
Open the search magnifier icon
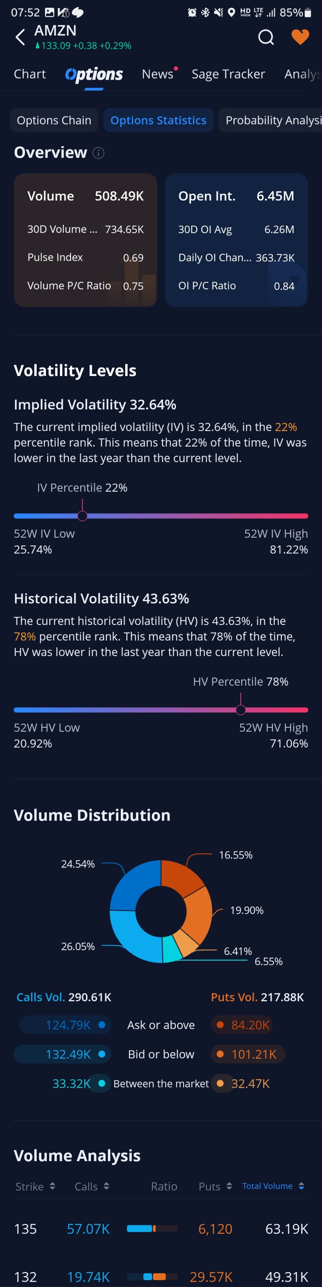[266, 37]
